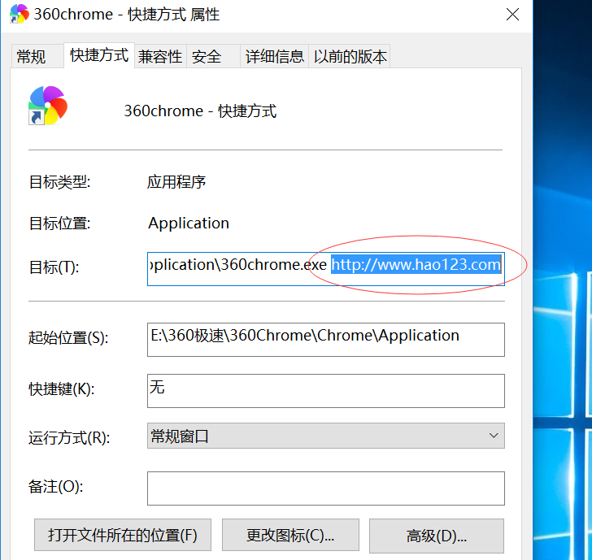The height and width of the screenshot is (560, 592).
Task: Click the 目标类型 value 应用程序
Action: pos(176,182)
